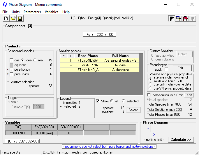Click the tools icon in top-right toolbar
This screenshot has height=155, width=199.
172,19
